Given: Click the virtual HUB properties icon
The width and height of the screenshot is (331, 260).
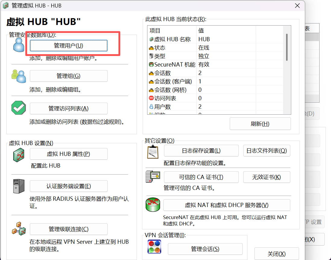Looking at the screenshot, I should (19, 155).
